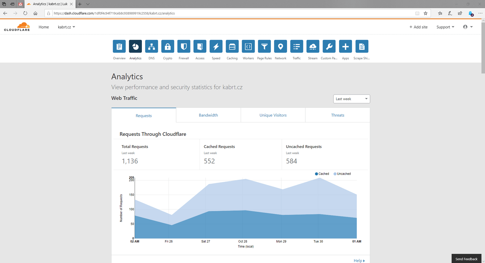Open the browser reading view icon
This screenshot has width=485, height=263.
click(x=417, y=13)
